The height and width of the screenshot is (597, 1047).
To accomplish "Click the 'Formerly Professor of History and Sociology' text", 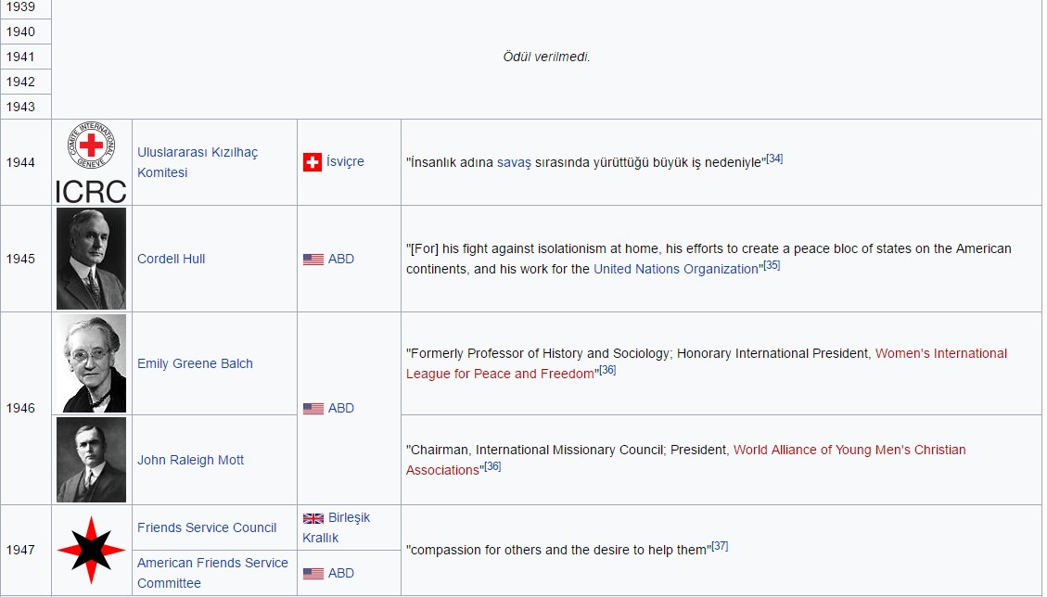I will pos(542,353).
